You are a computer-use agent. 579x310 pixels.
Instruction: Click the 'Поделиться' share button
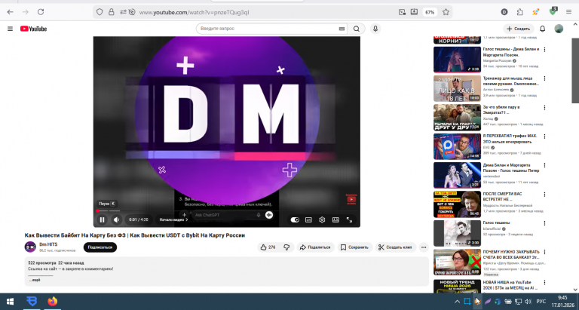315,247
